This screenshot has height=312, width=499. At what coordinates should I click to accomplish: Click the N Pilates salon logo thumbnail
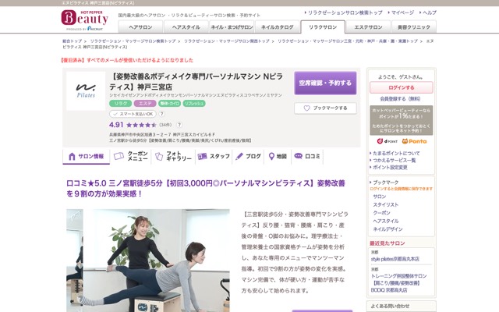[86, 91]
